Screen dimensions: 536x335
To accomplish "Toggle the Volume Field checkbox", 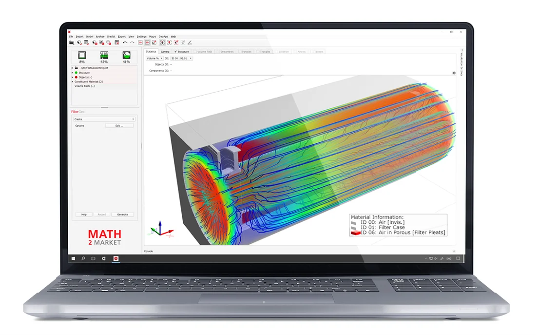I will tap(195, 51).
